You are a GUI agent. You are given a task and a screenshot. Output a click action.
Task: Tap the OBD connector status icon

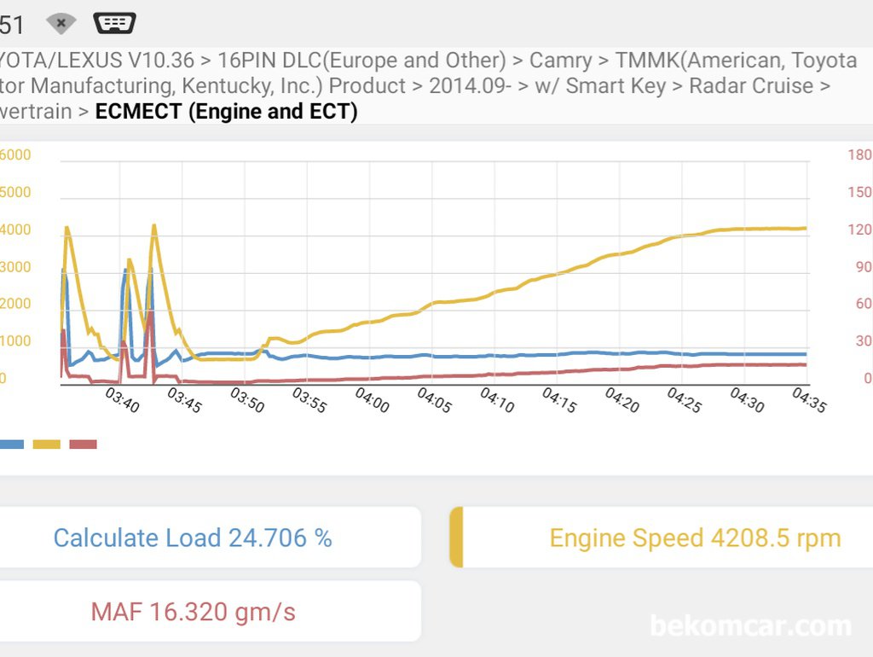click(115, 23)
